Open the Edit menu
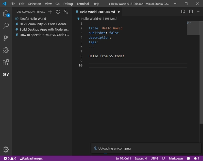Screen dimensions: 203x161 pyautogui.click(x=22, y=4)
